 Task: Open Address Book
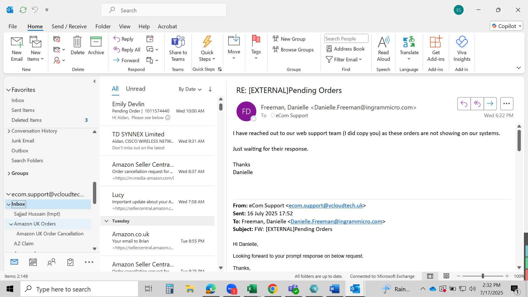point(345,49)
